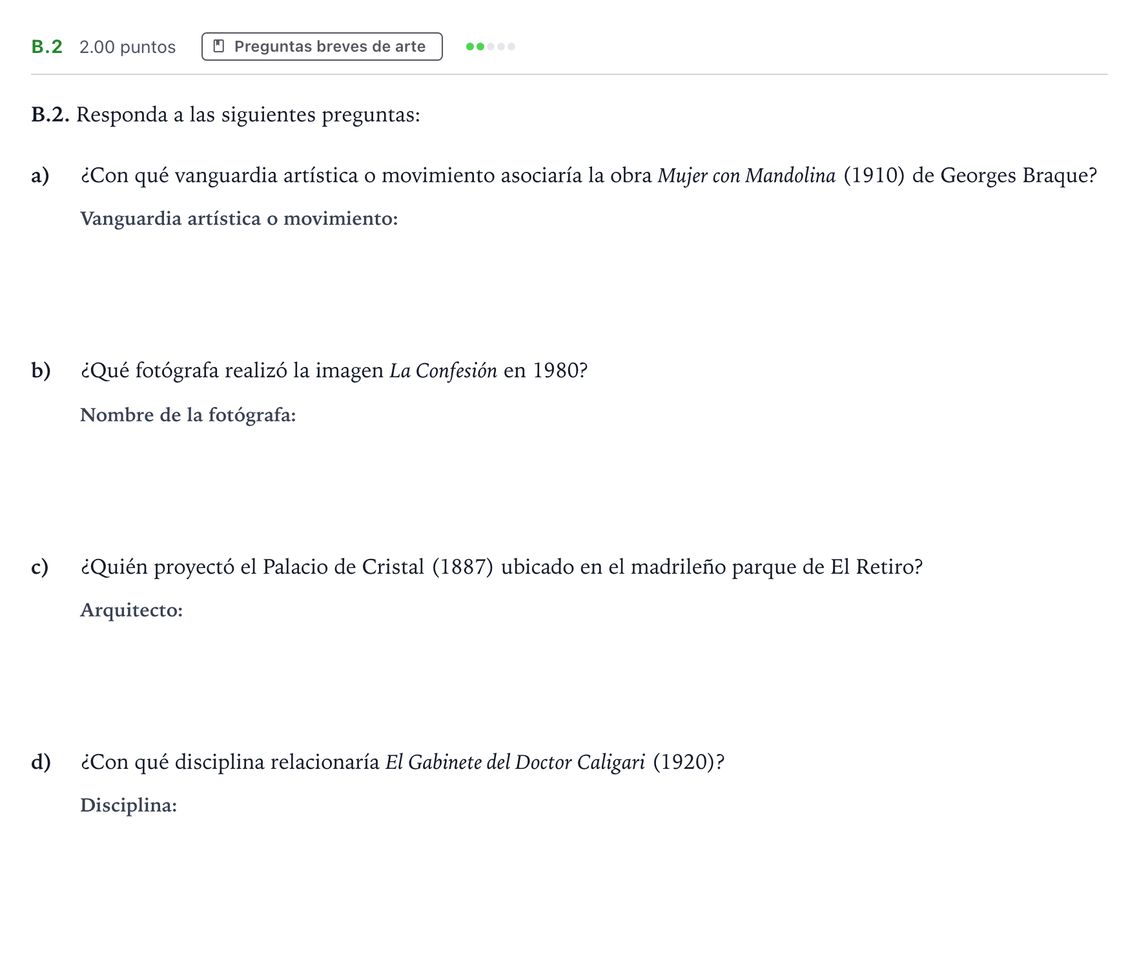Click 'Vanguardia artística o movimiento:' label
Screen dimensions: 1139x955
[239, 219]
